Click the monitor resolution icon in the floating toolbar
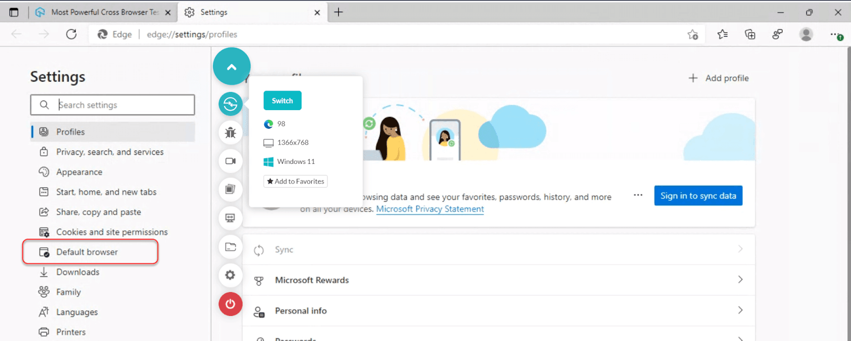 click(x=230, y=218)
